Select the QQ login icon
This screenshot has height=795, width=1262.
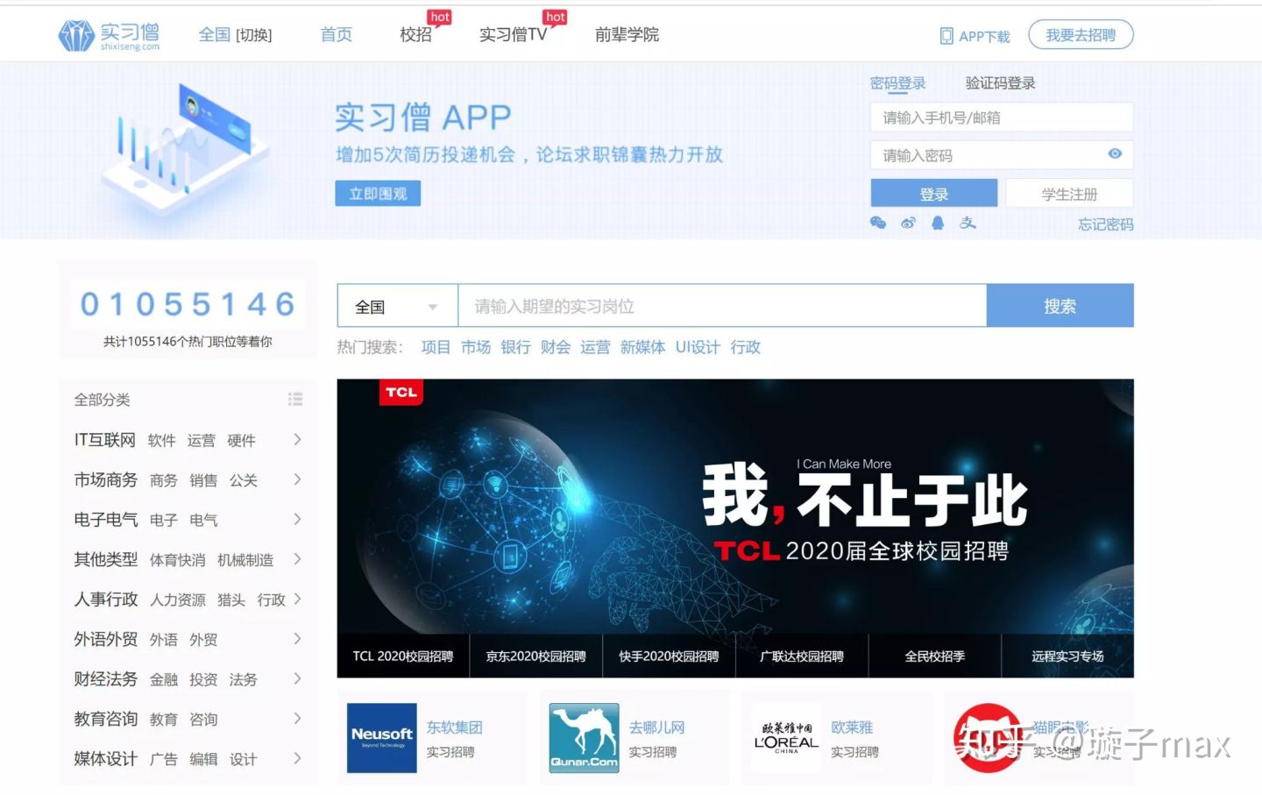point(938,224)
